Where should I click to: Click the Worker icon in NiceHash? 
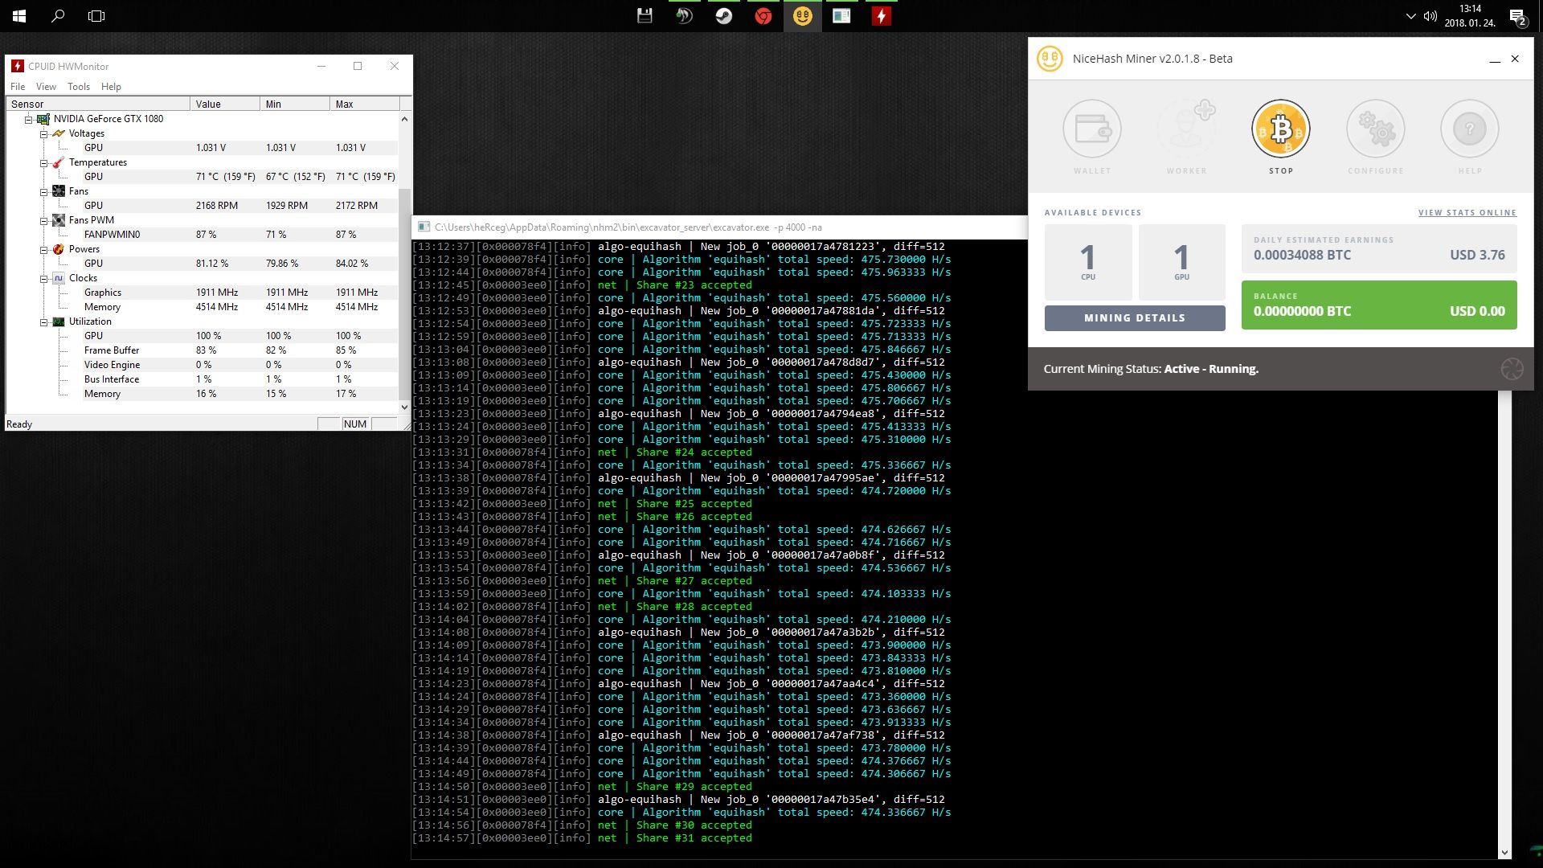point(1186,129)
